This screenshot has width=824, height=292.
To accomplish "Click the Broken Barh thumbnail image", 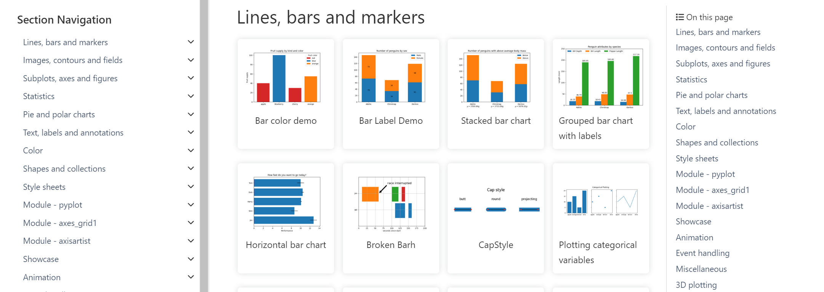I will [391, 203].
